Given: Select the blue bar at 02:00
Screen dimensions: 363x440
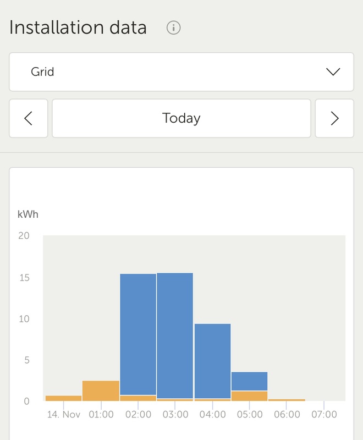Looking at the screenshot, I should point(138,334).
